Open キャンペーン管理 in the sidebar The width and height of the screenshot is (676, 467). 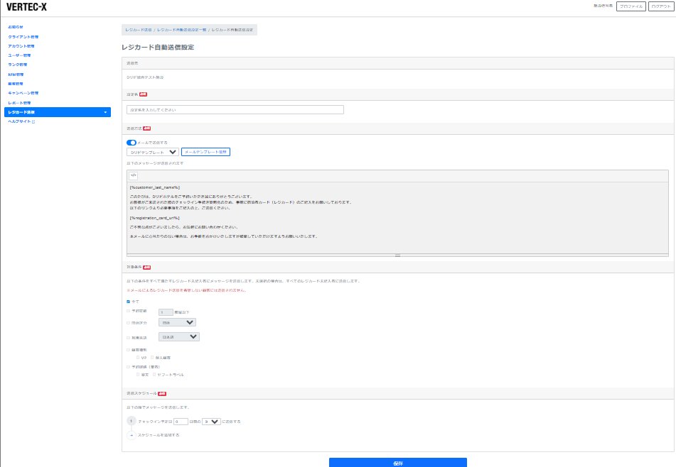coord(23,93)
